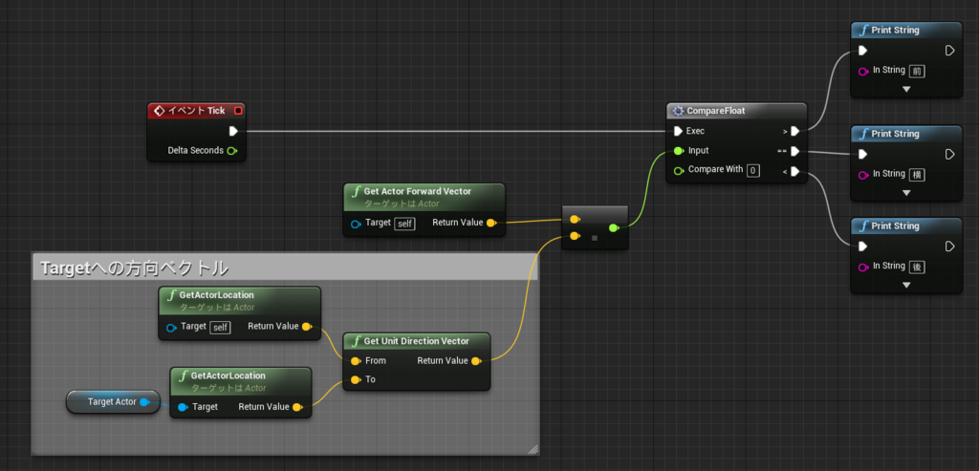This screenshot has width=979, height=471.
Task: Click Return Value pin on Get Unit Direction Vector
Action: [x=475, y=361]
